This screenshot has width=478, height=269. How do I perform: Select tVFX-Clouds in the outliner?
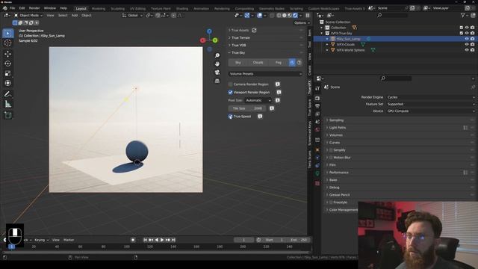click(345, 45)
